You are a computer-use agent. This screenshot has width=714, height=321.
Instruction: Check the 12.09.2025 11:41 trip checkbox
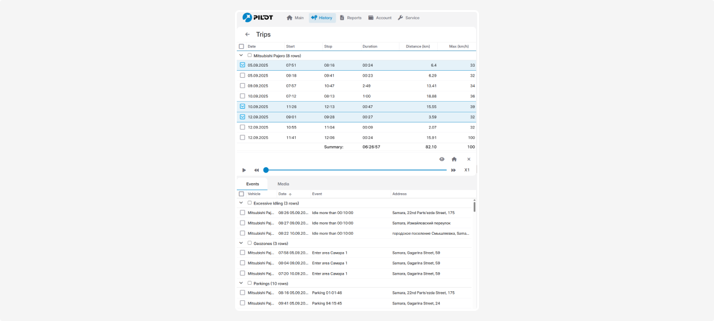tap(242, 137)
